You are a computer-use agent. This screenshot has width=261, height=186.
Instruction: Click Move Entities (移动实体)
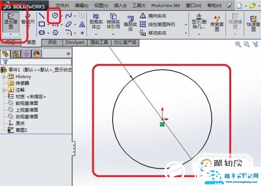(x=153, y=33)
